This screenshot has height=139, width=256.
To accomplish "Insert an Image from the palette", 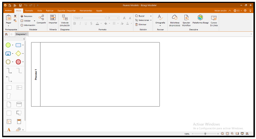I will [9, 121].
